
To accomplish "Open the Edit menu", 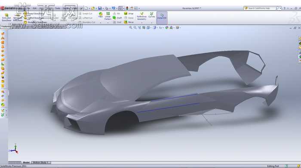I will click(34, 8).
